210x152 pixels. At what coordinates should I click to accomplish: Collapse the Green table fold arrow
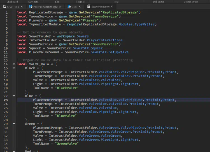[x=14, y=124]
